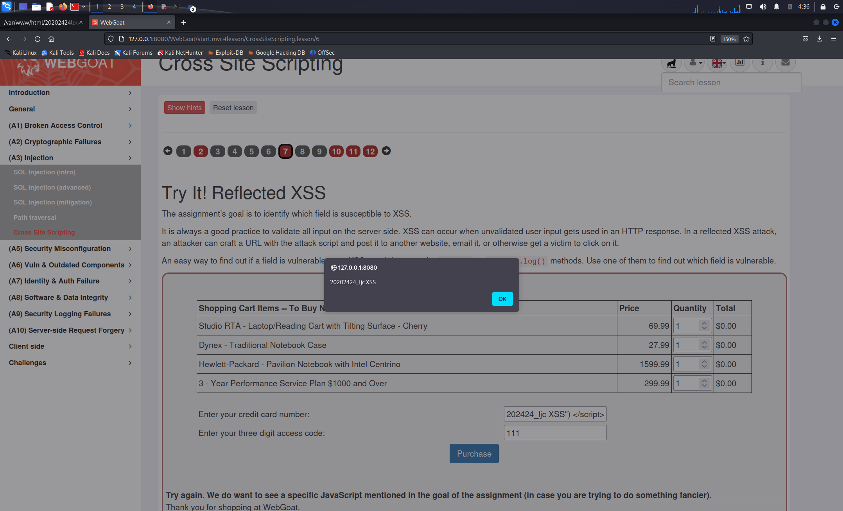The height and width of the screenshot is (511, 843).
Task: Open Cross Site Scripting lesson link
Action: tap(44, 232)
